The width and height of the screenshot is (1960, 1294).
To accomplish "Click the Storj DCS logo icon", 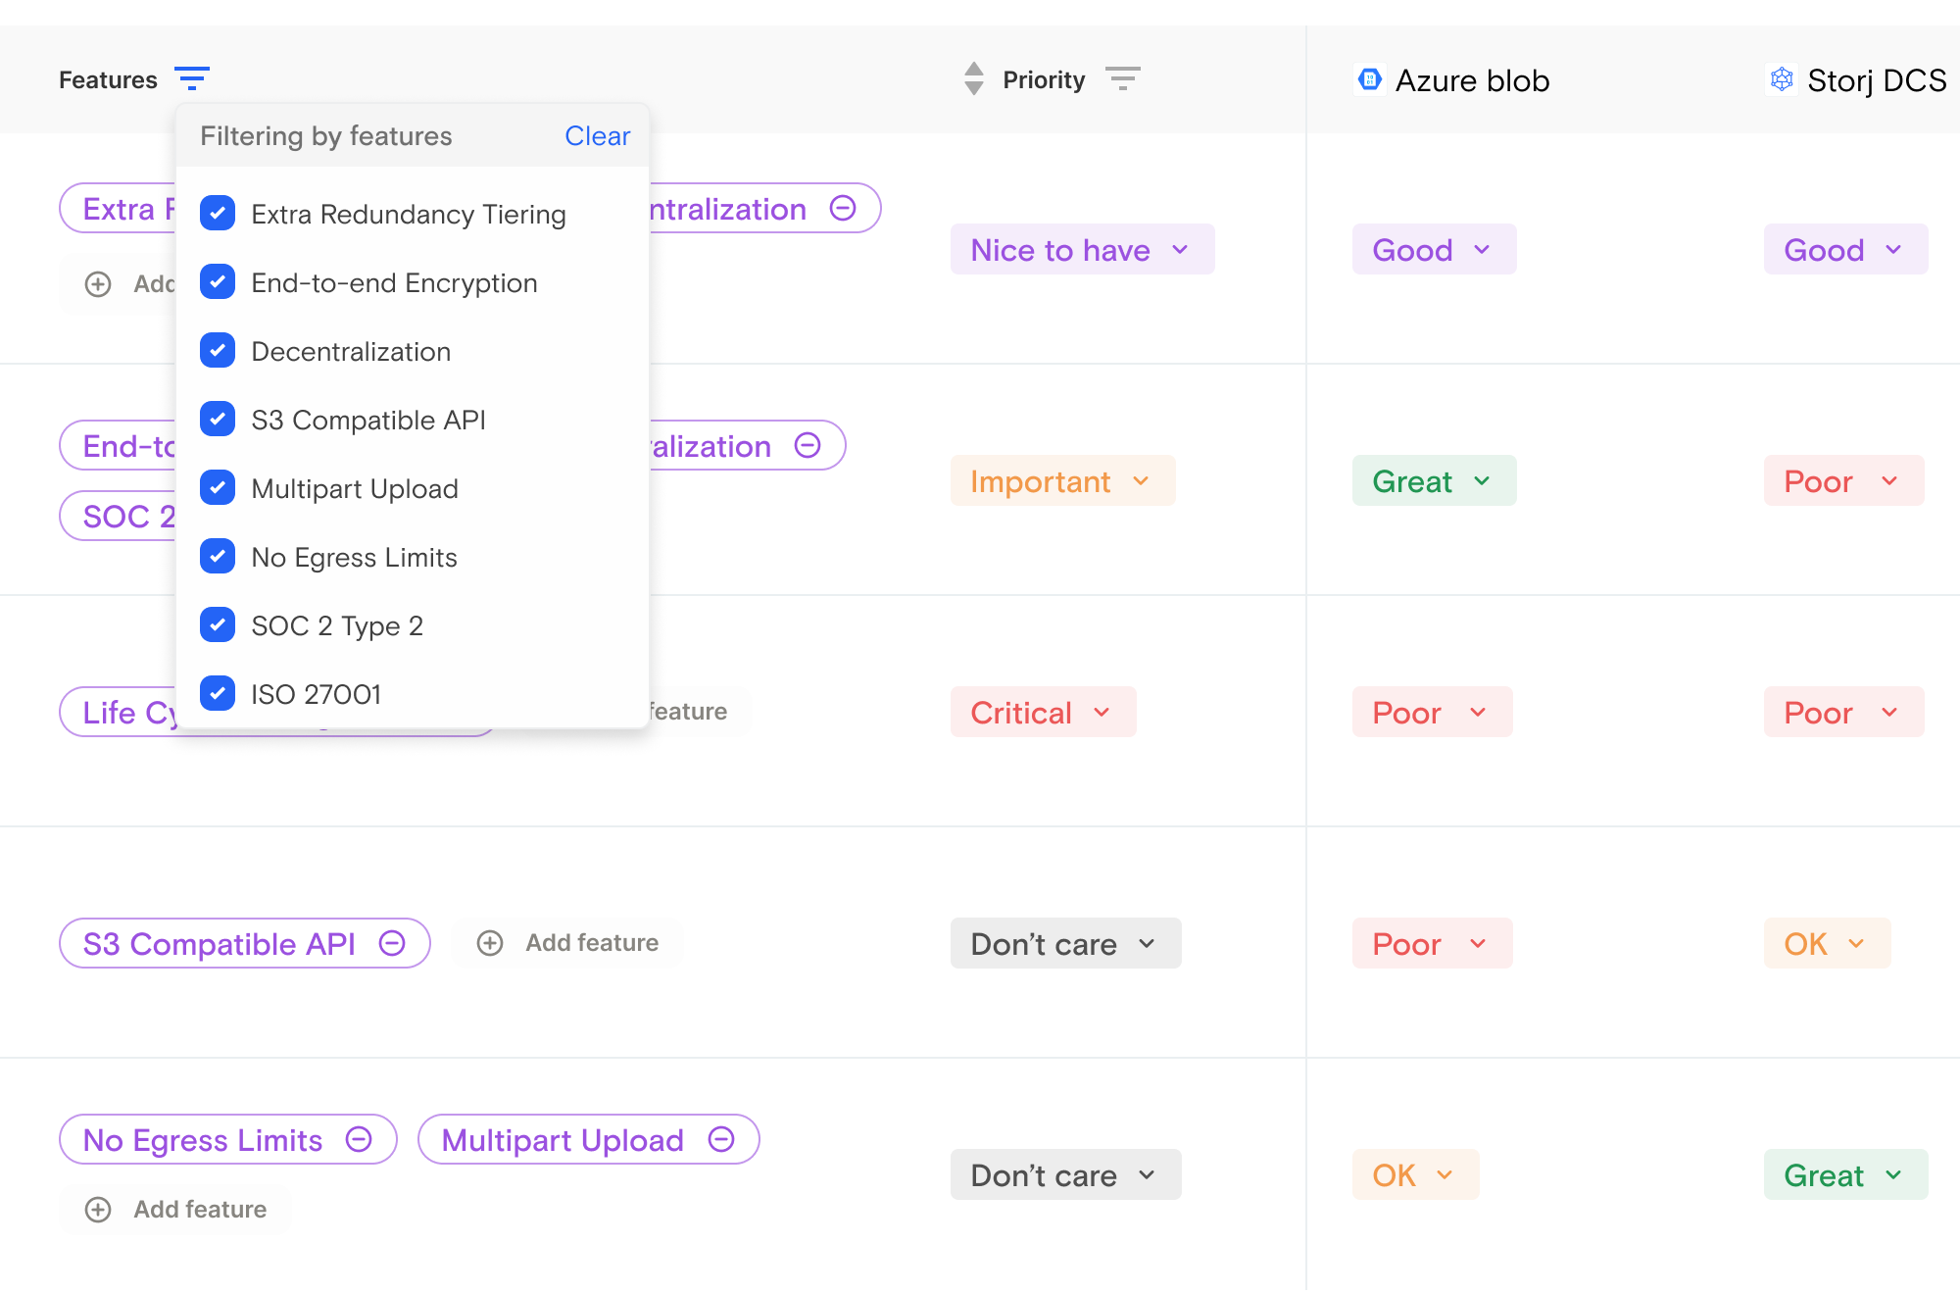I will click(x=1782, y=79).
